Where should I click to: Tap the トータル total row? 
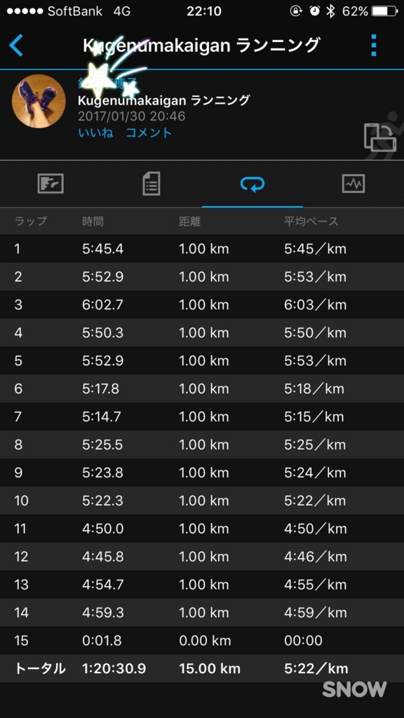202,668
